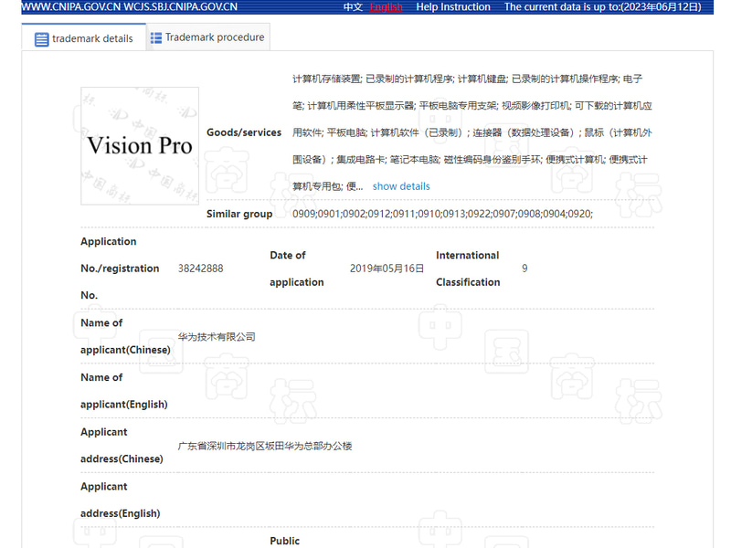Image resolution: width=731 pixels, height=548 pixels.
Task: Switch to the Trademark procedure tab
Action: pos(208,37)
